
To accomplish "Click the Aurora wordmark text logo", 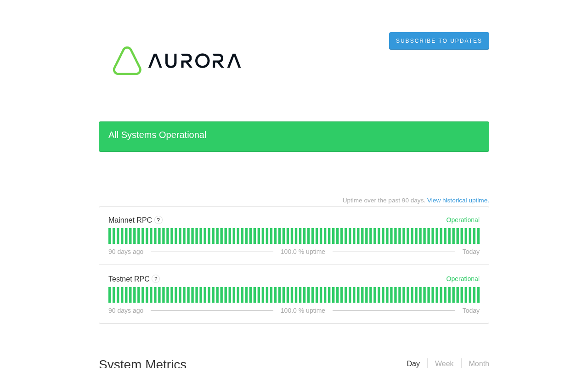I will [195, 61].
